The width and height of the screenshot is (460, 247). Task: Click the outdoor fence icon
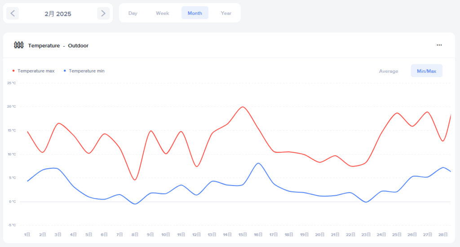18,45
